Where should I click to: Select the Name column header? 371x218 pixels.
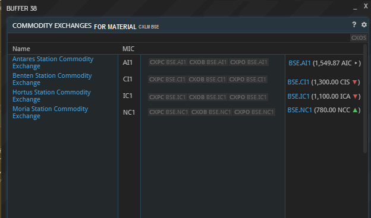coord(21,49)
